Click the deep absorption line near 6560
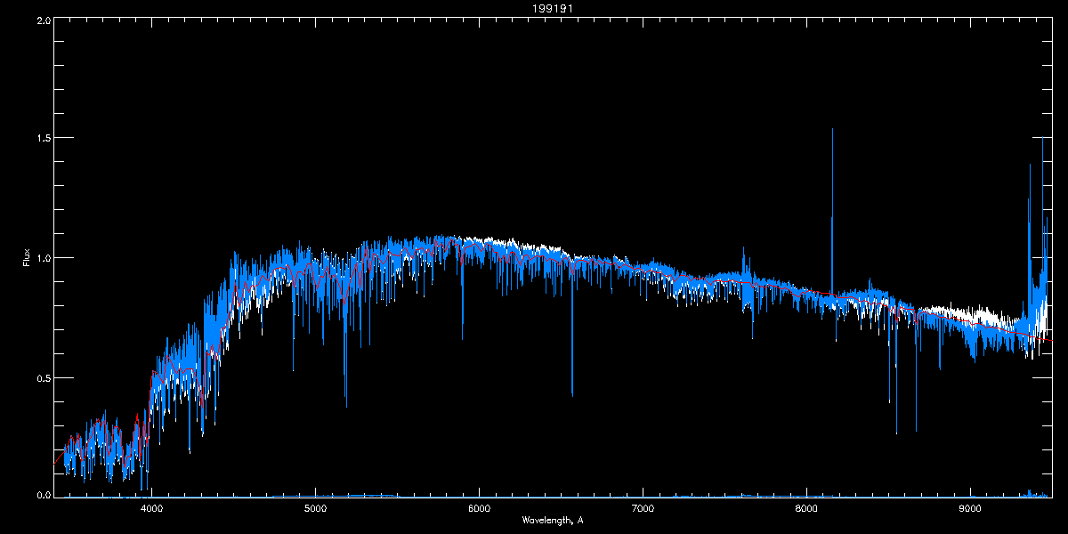Screen dimensions: 1068x534 point(571,329)
